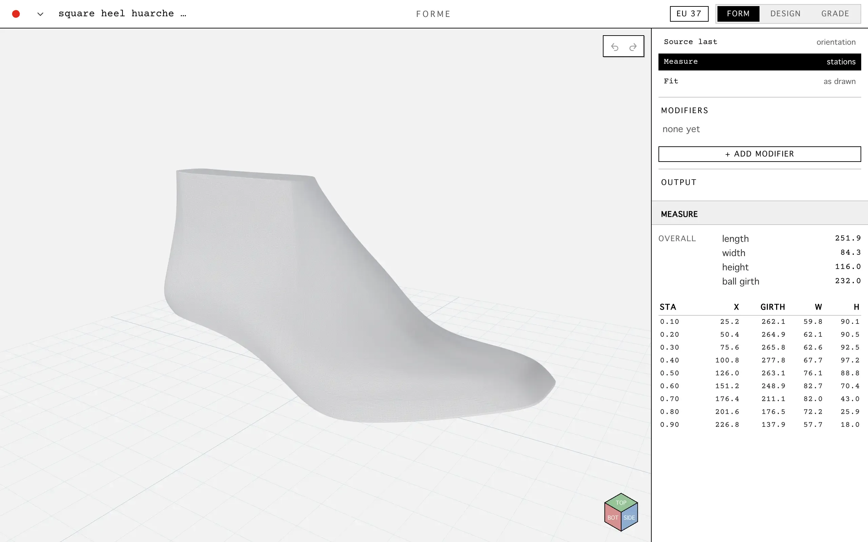Click the GIRTH column header
Screen dimensions: 868x542
pos(773,307)
